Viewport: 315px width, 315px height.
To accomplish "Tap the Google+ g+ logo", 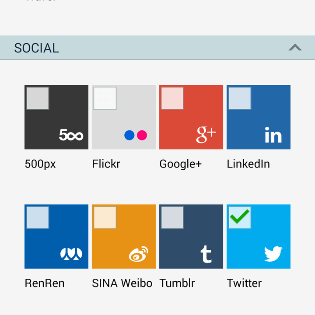I will pyautogui.click(x=206, y=135).
